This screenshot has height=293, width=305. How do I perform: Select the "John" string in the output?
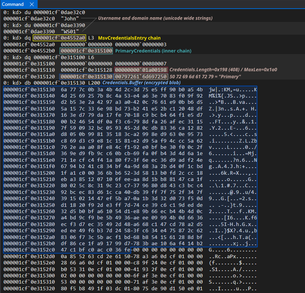tap(70, 19)
